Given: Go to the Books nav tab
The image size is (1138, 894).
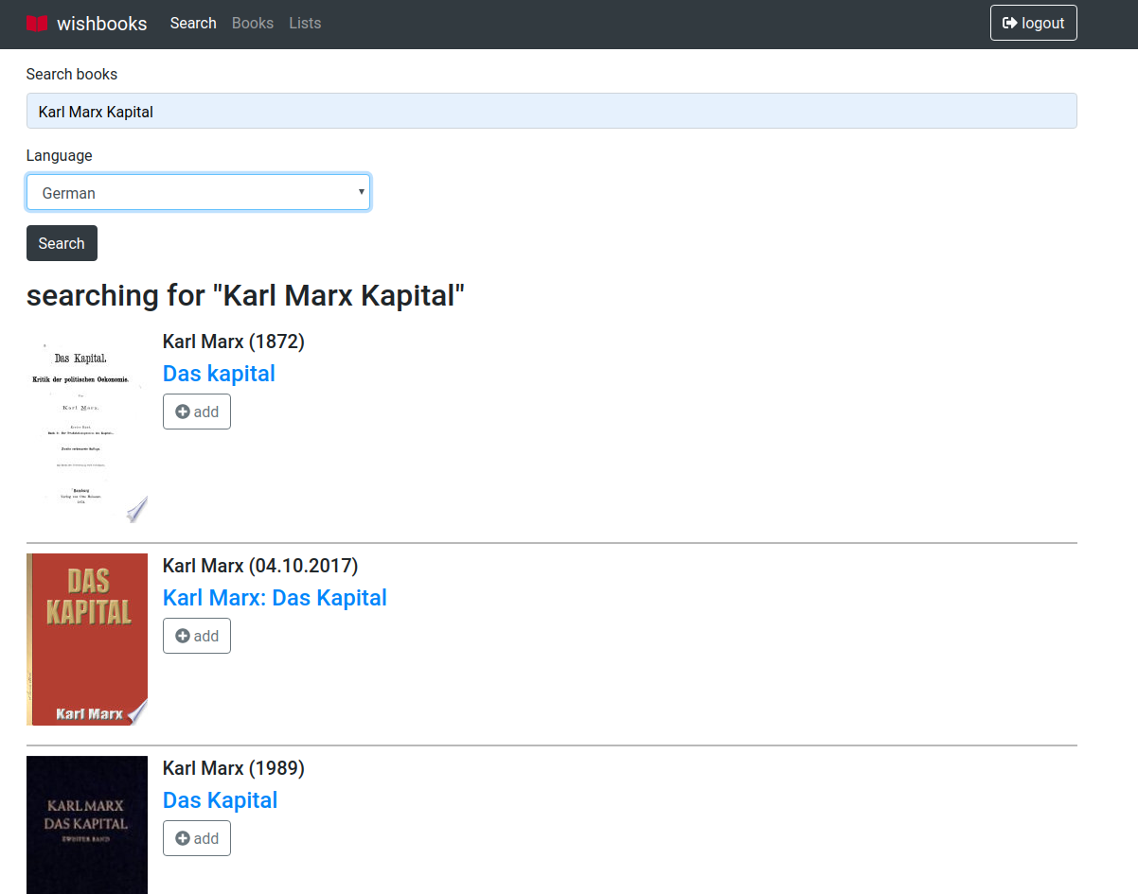Looking at the screenshot, I should (x=253, y=24).
